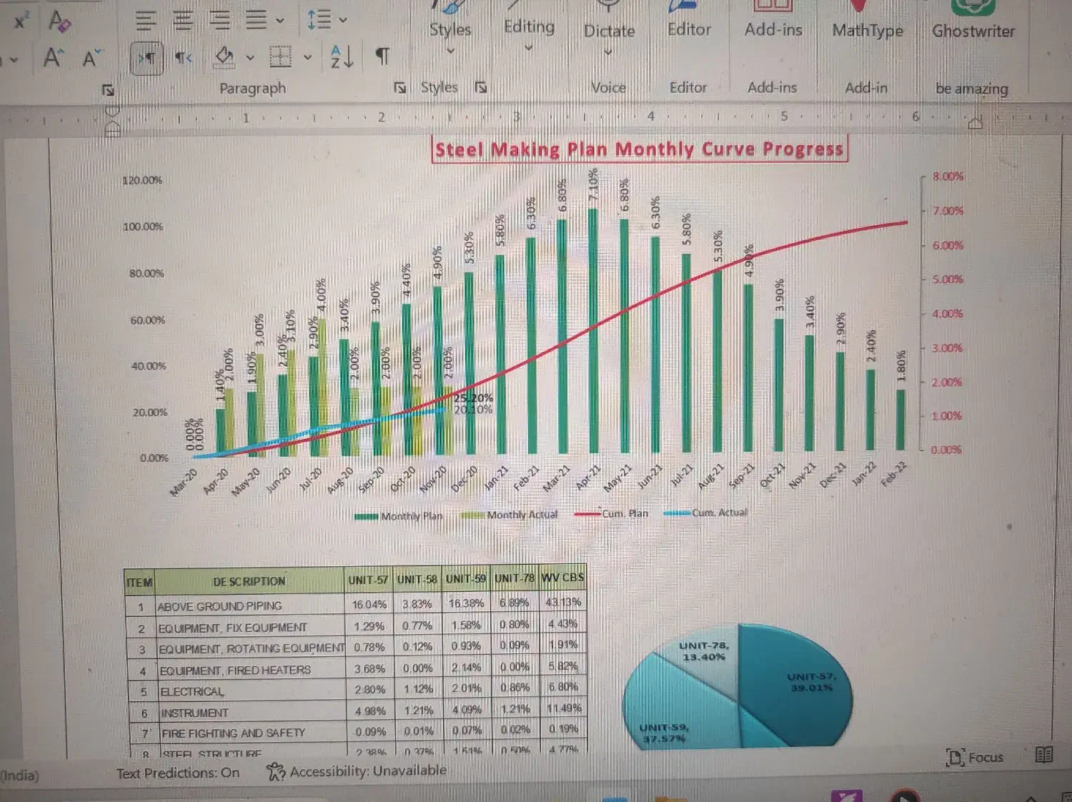Open the MathType add-in
This screenshot has height=802, width=1072.
point(868,21)
